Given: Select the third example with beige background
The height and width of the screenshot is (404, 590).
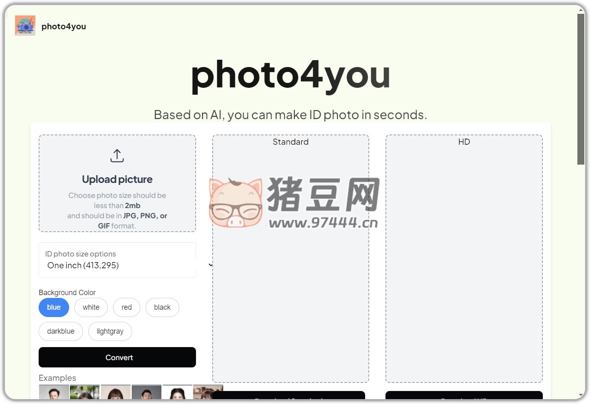Looking at the screenshot, I should point(115,392).
